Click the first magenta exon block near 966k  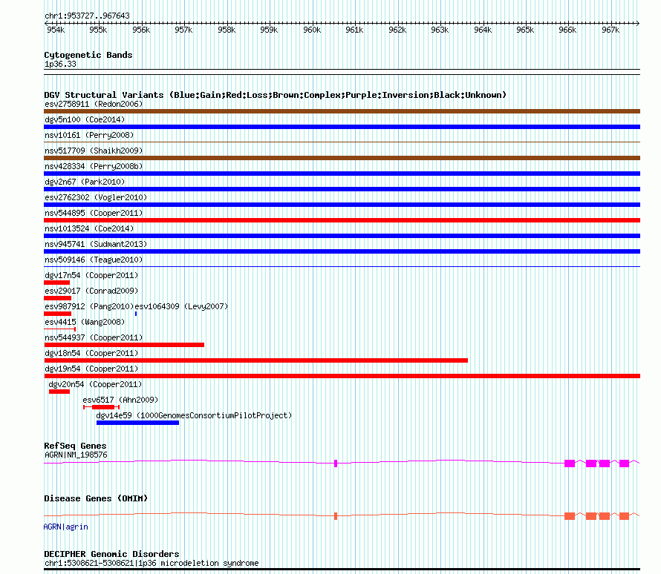click(x=570, y=464)
